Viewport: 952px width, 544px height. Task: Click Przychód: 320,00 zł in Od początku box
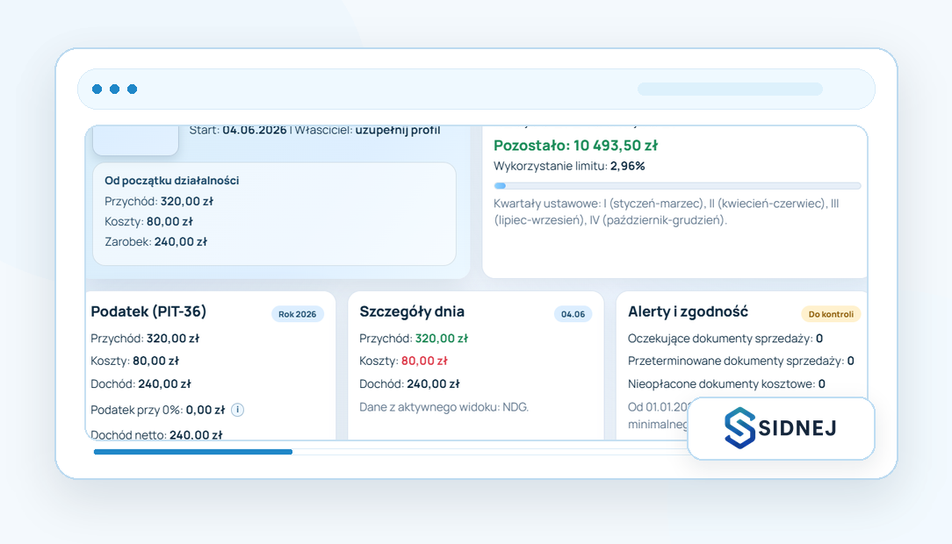[158, 201]
